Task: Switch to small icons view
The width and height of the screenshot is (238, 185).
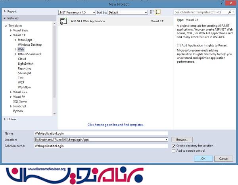Action: [152, 12]
